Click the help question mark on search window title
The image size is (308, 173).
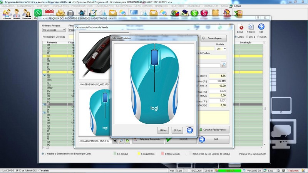258,18
